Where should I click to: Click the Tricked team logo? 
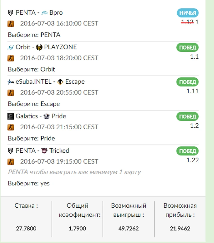44,151
